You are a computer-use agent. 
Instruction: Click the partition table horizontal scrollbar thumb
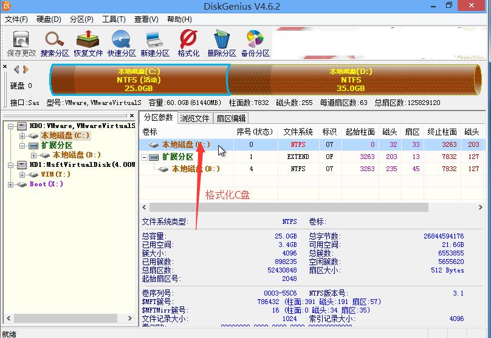pos(289,208)
